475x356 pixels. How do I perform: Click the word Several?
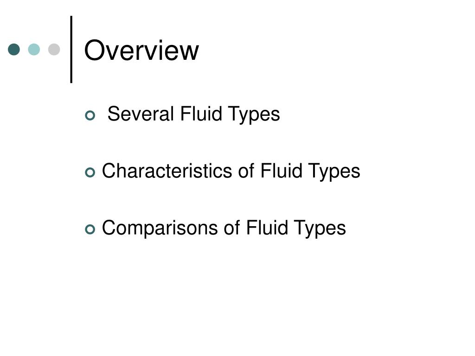(141, 114)
